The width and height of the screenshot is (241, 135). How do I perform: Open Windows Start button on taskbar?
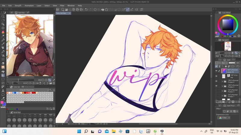[x=79, y=131]
